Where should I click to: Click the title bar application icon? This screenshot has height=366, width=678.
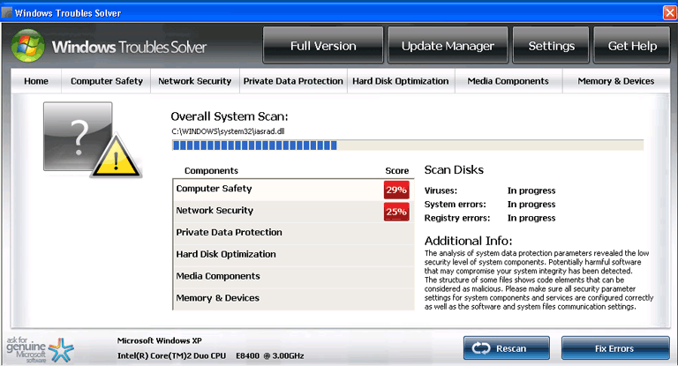pos(8,12)
